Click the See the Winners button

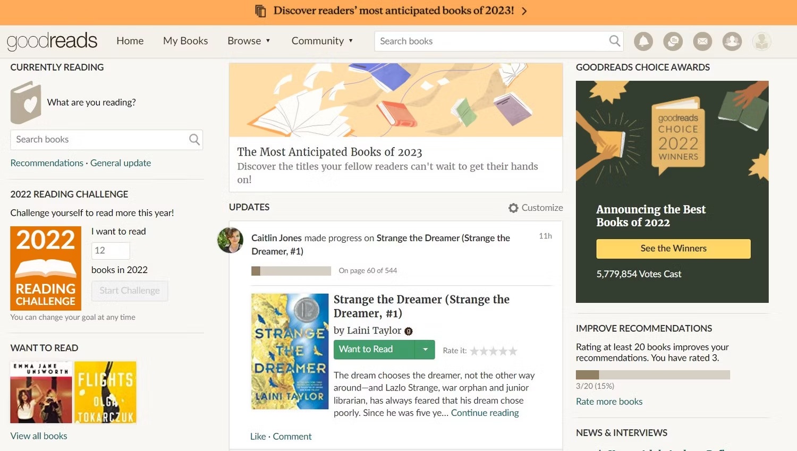coord(673,249)
